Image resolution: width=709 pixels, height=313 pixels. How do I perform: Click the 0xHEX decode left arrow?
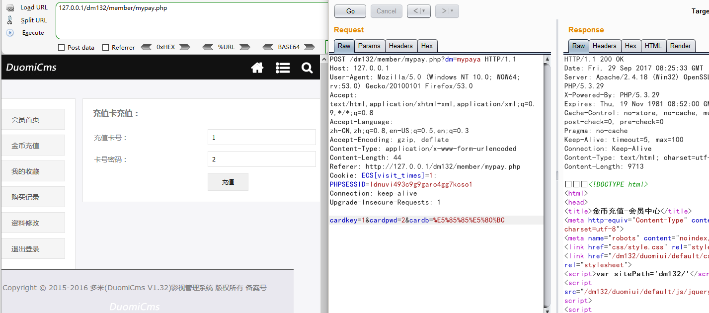point(147,47)
